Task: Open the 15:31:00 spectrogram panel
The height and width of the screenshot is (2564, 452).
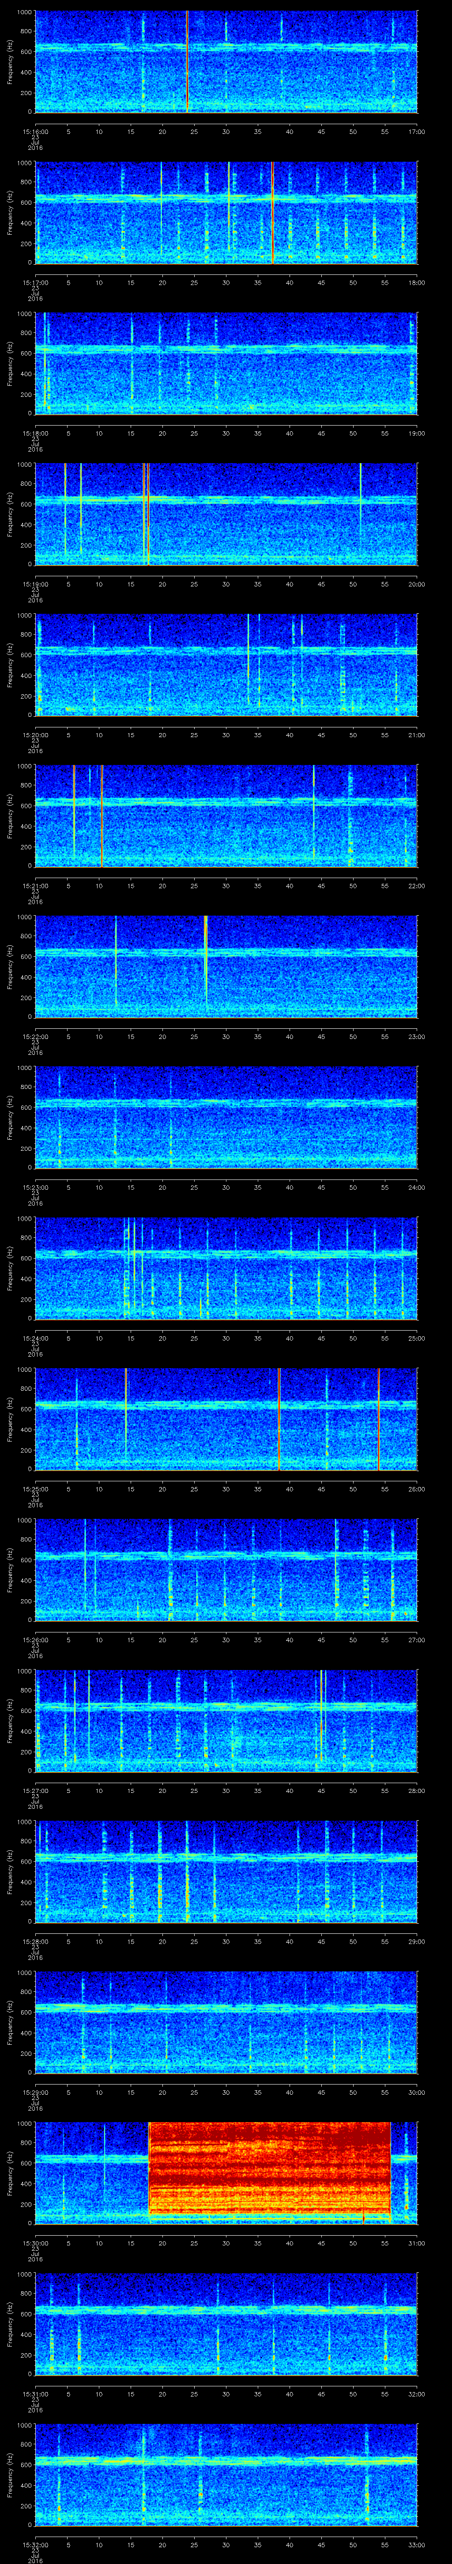Action: (226, 2323)
